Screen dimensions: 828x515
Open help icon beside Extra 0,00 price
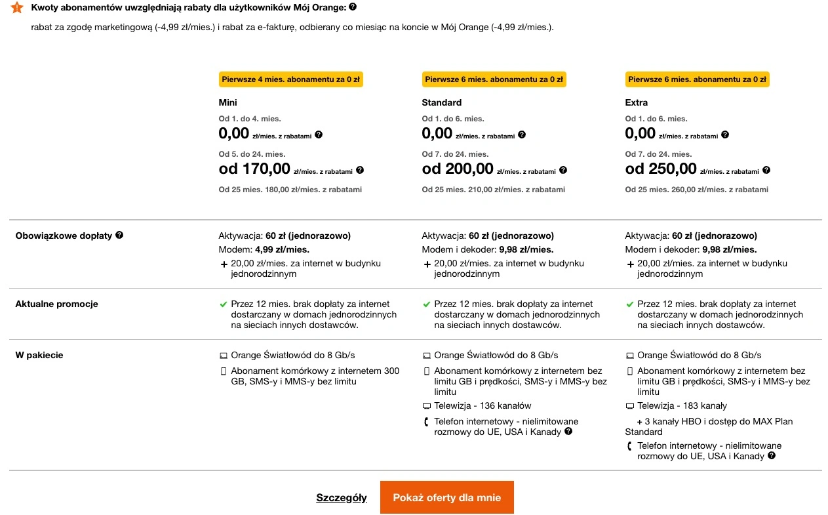point(725,134)
